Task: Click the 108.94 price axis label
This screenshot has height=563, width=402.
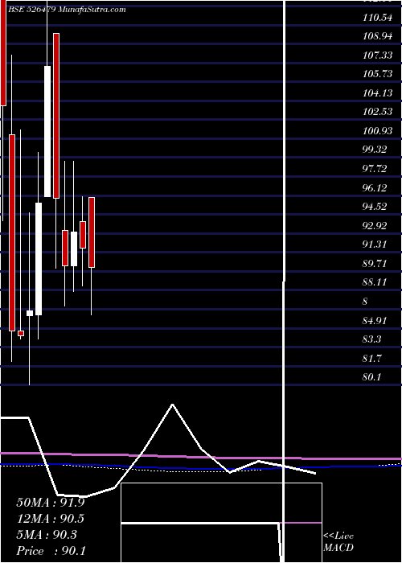Action: click(x=377, y=36)
